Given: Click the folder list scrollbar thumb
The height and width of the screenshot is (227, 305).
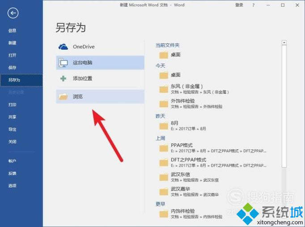Looking at the screenshot, I should pos(284,106).
